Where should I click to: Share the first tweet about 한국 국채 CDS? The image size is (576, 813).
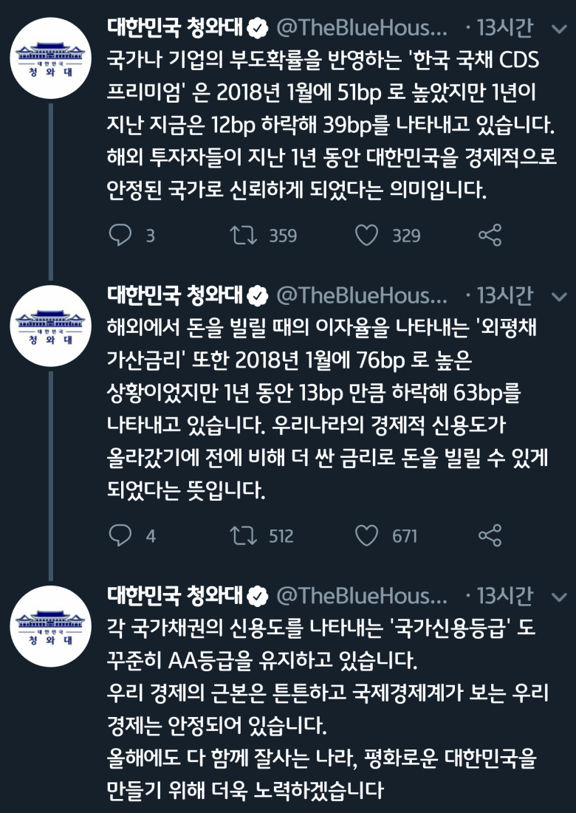tap(490, 236)
